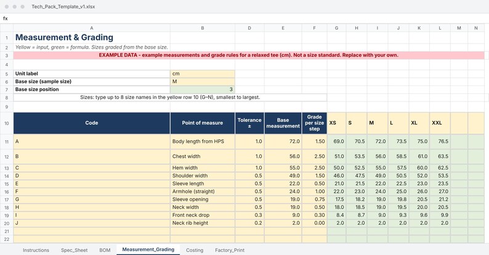The height and width of the screenshot is (255, 489).
Task: Select Shoulder width base measurement 49.0
Action: (283, 176)
